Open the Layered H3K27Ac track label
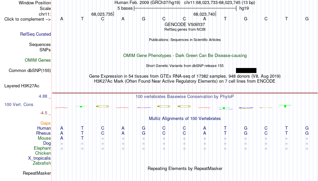Viewport: 318px width, 181px height. coord(22,86)
